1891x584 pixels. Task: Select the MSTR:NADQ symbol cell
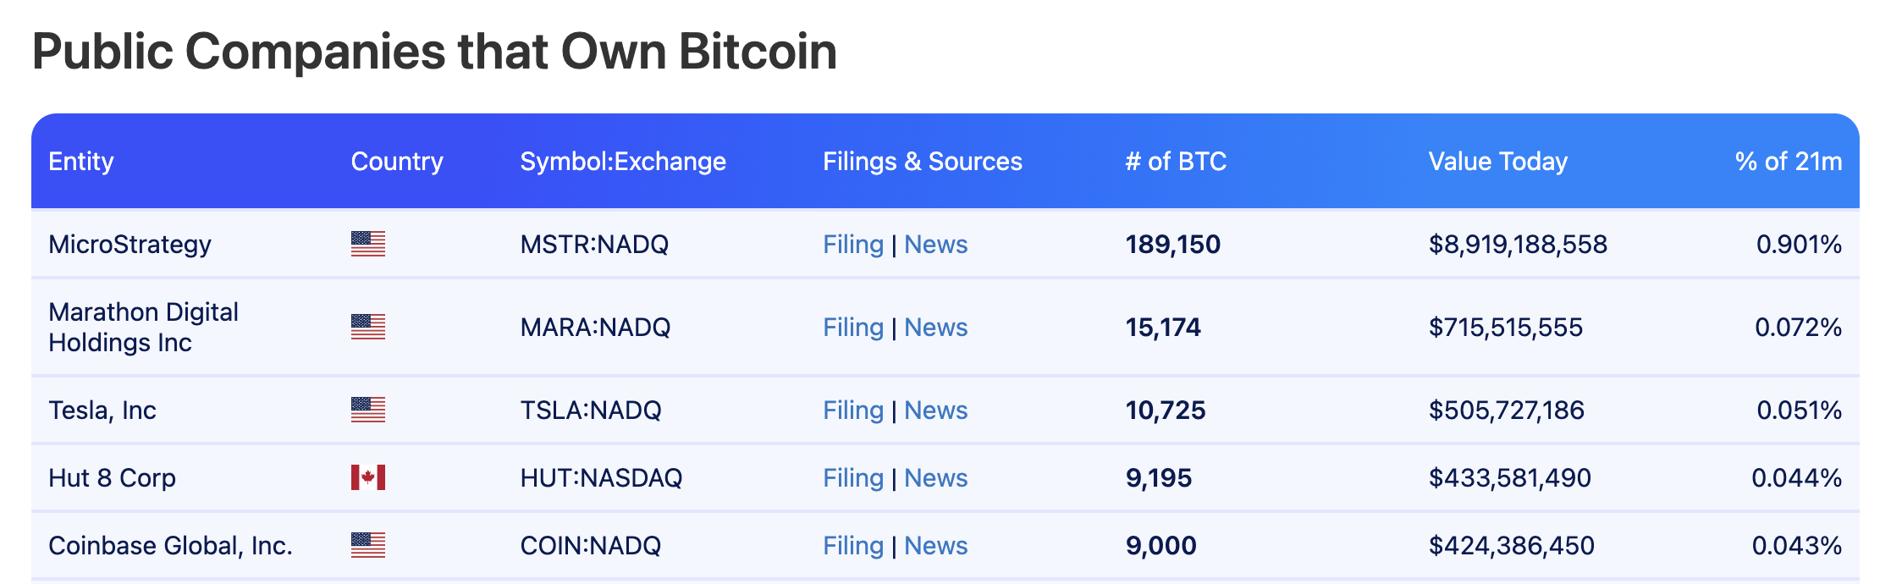point(593,244)
